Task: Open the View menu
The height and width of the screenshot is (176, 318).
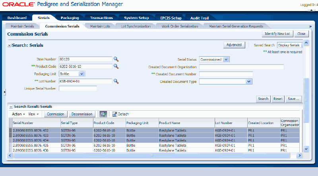Action: click(x=33, y=114)
